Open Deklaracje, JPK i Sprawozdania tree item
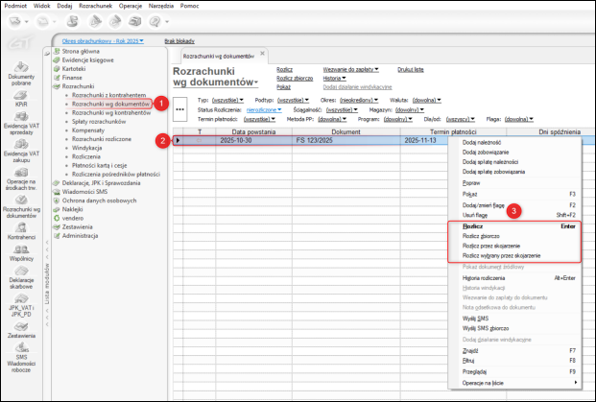 tap(101, 183)
